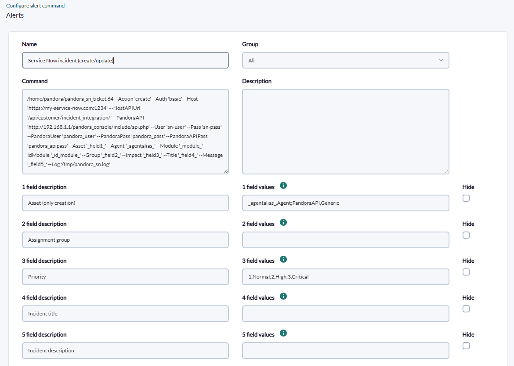Viewport: 514px width, 366px height.
Task: Click the 'Group' label
Action: 250,44
